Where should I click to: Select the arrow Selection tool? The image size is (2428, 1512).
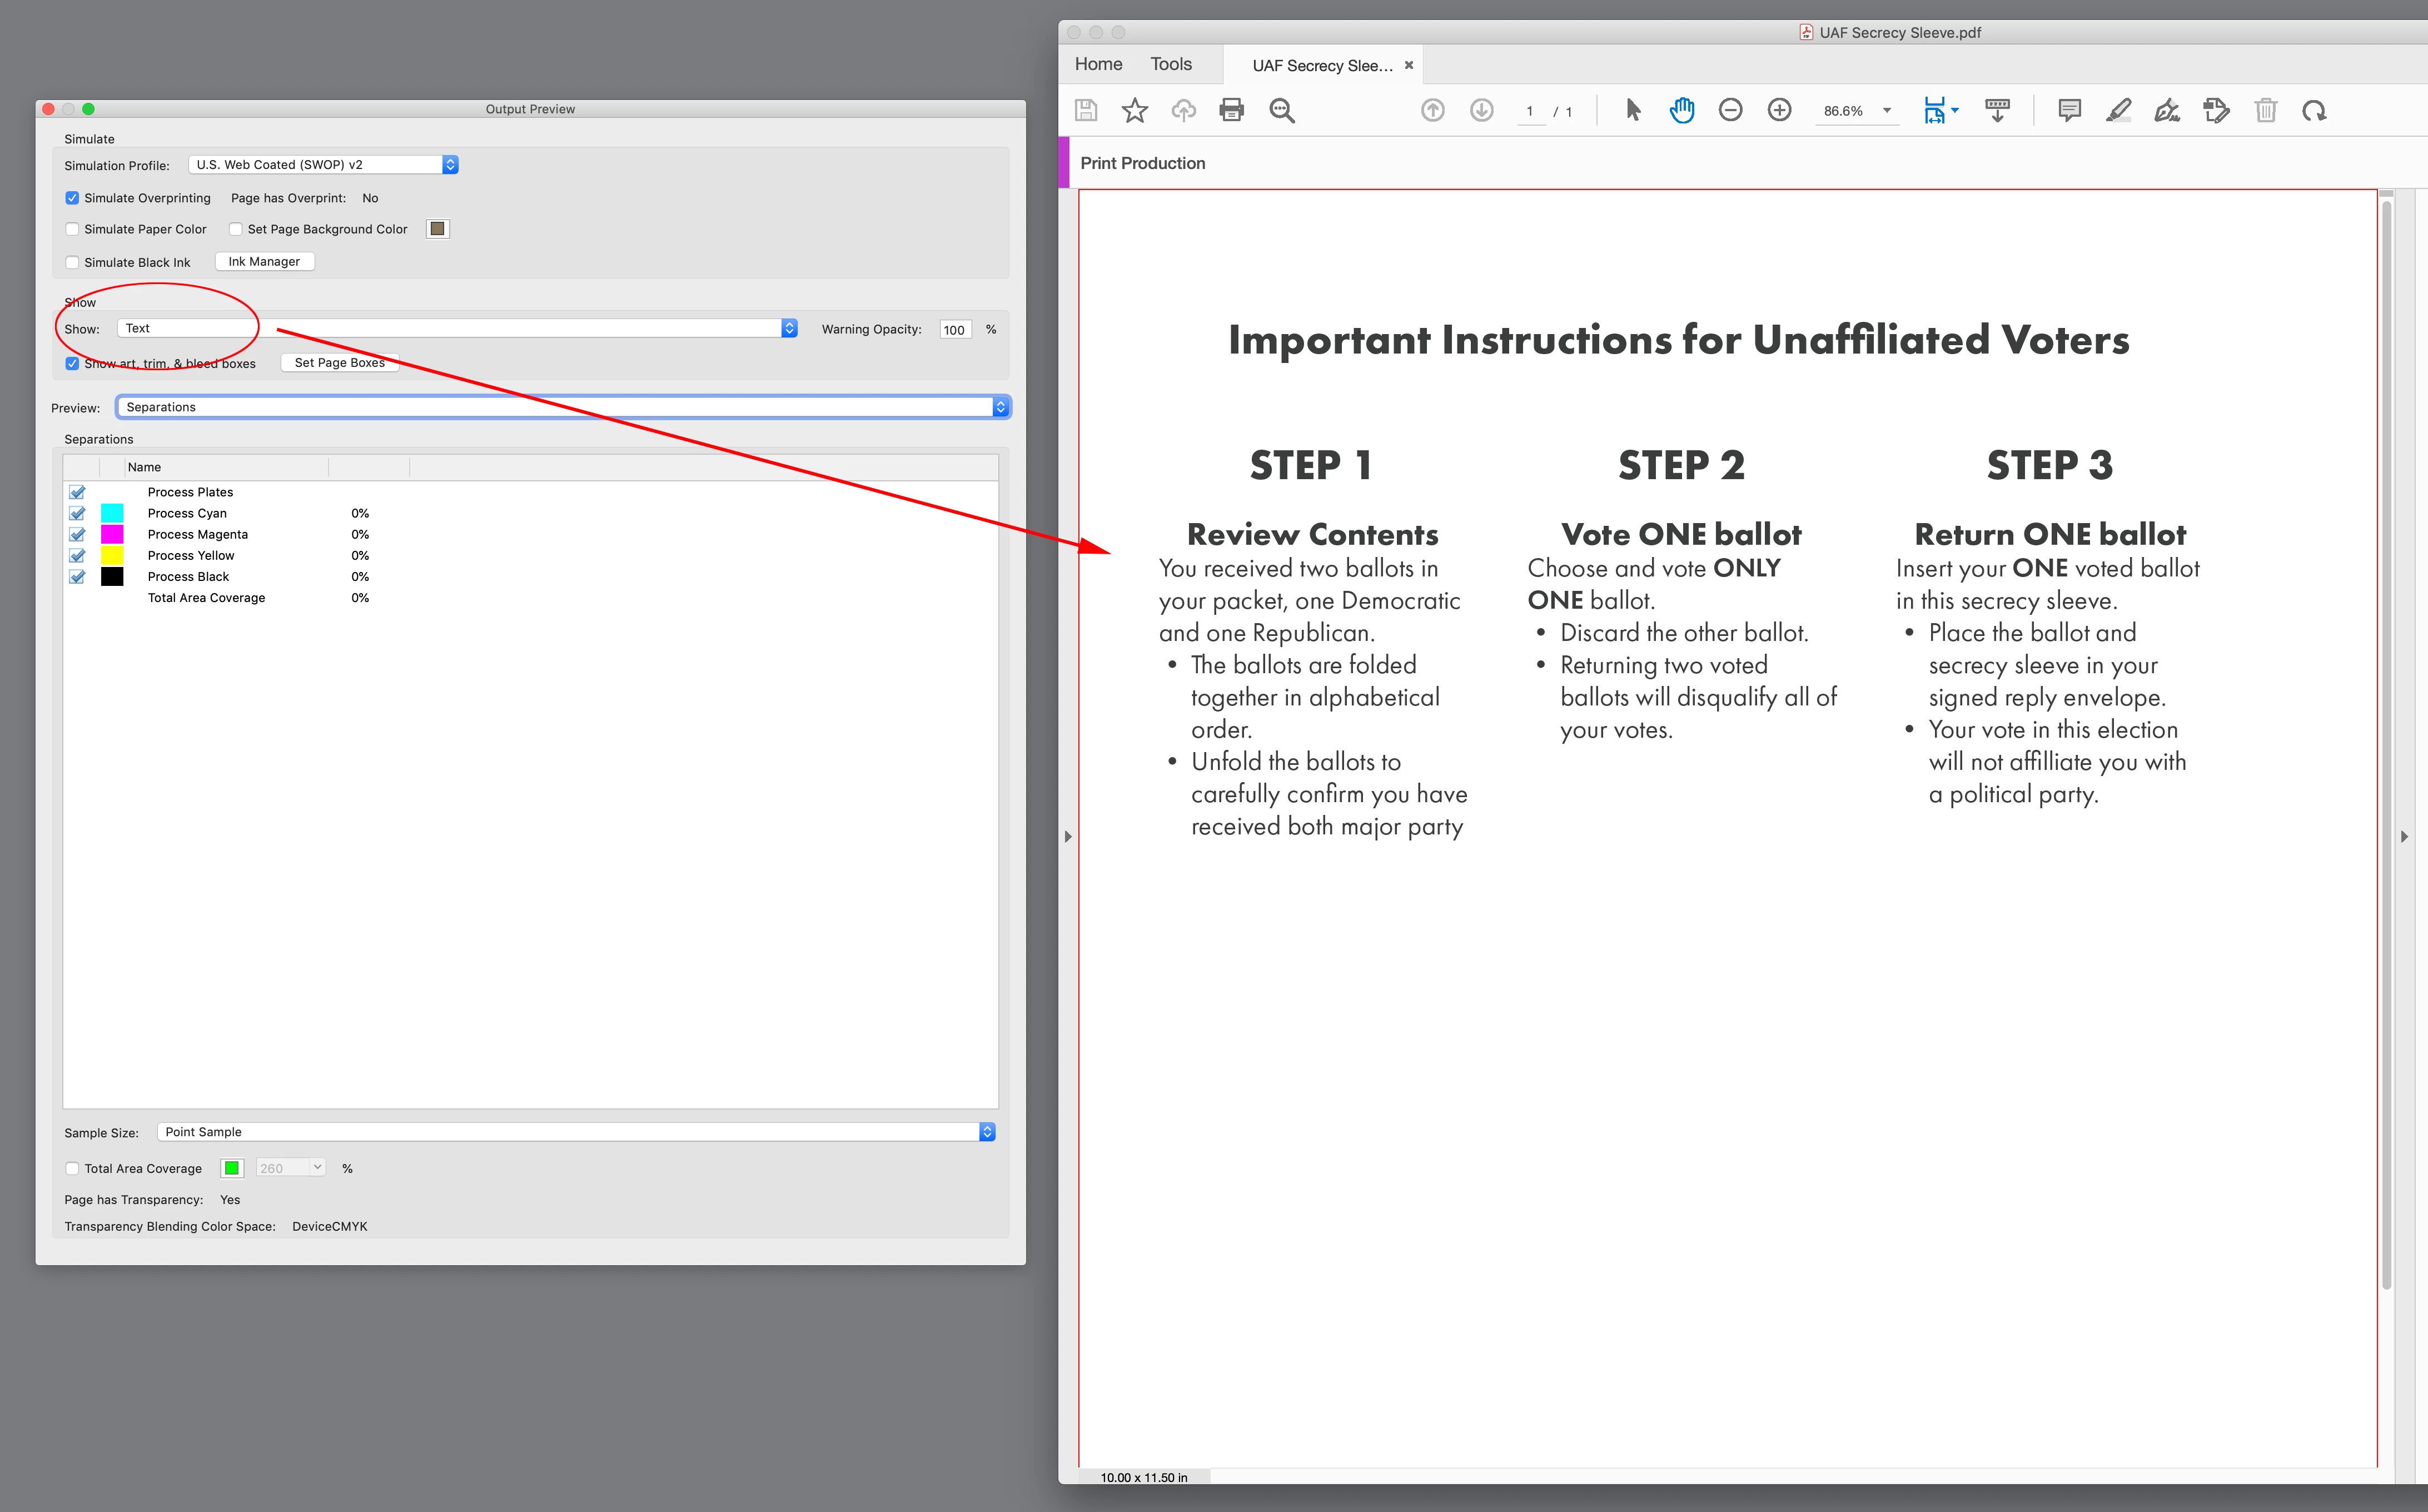[1633, 110]
